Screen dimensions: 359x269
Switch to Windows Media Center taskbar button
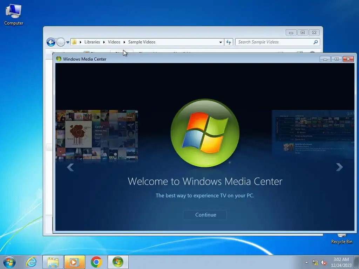pos(118,262)
